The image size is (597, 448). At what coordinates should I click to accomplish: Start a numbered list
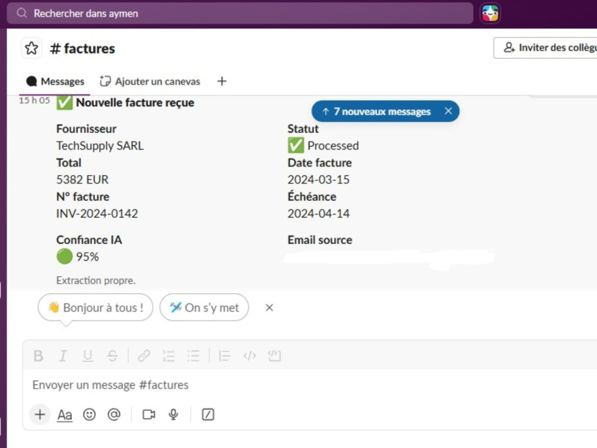coord(169,356)
